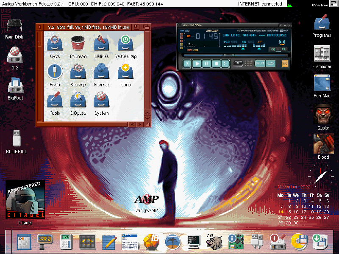Screen dimensions: 339x254
Task: Open the Programs drawer on the desktop
Action: pos(322,23)
